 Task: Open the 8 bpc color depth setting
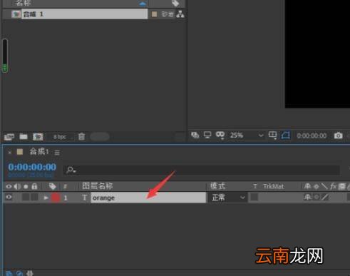coord(60,137)
